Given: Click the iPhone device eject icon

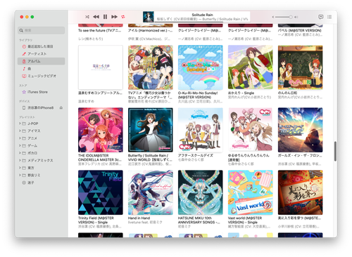Looking at the screenshot, I should pos(61,107).
